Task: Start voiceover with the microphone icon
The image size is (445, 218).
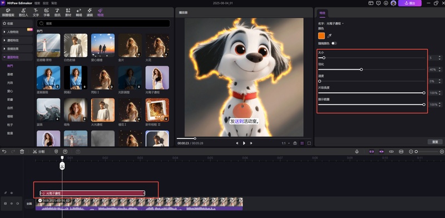Action: point(357,152)
